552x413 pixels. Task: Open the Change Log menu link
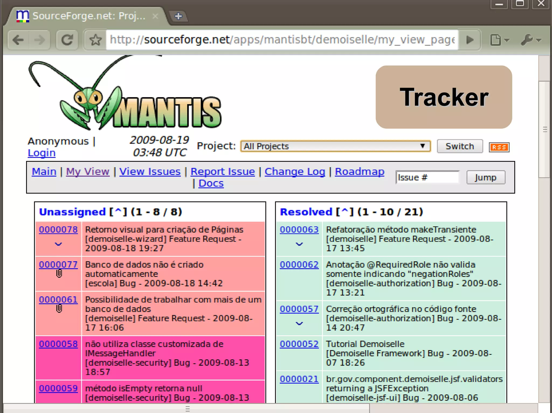[x=295, y=171]
